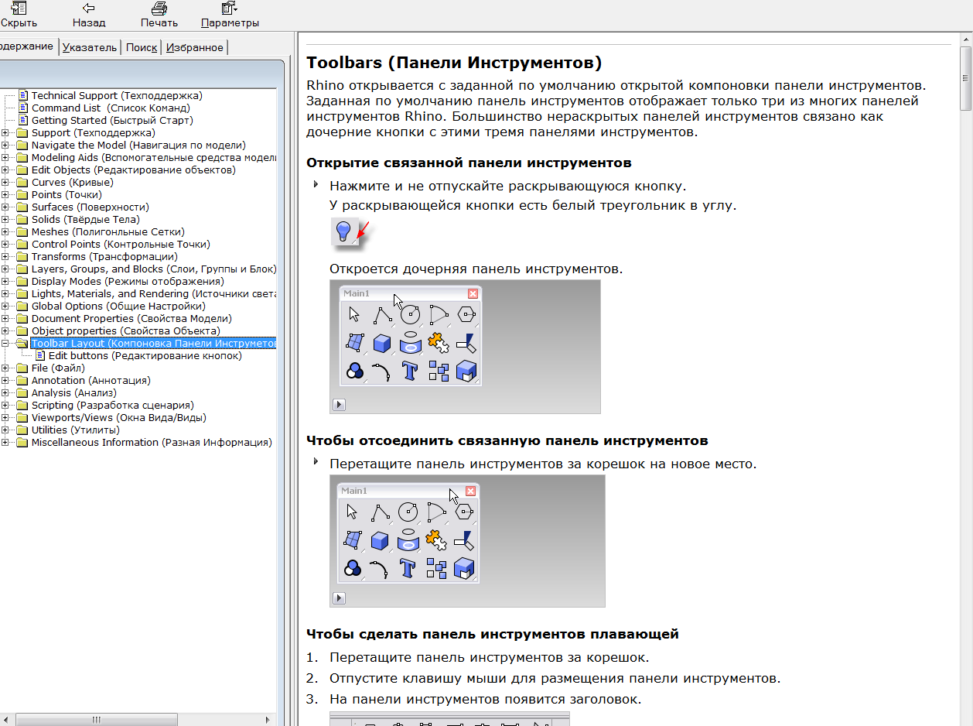Expand the File (Файл) tree node
973x726 pixels.
point(5,368)
